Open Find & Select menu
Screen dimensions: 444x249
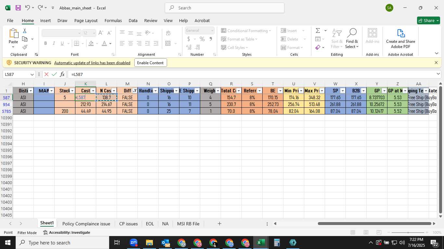(352, 39)
